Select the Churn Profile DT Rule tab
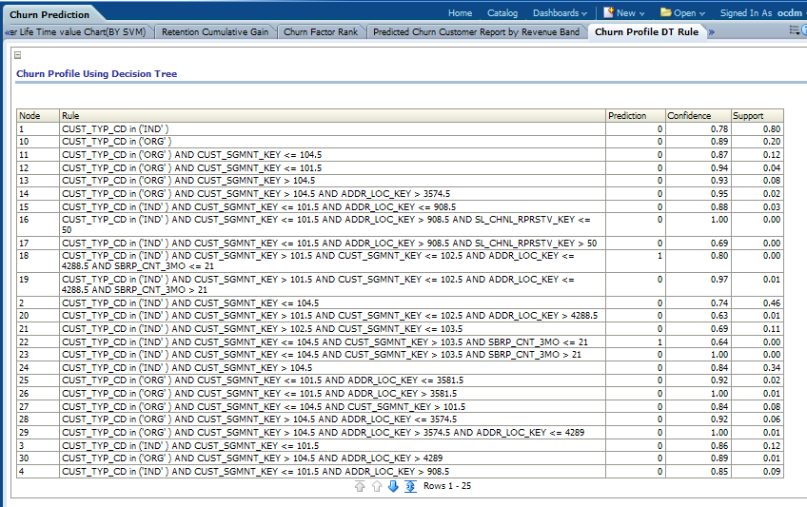The image size is (807, 507). (647, 32)
